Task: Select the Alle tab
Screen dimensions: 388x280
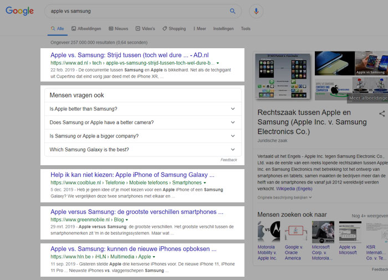Action: 58,29
